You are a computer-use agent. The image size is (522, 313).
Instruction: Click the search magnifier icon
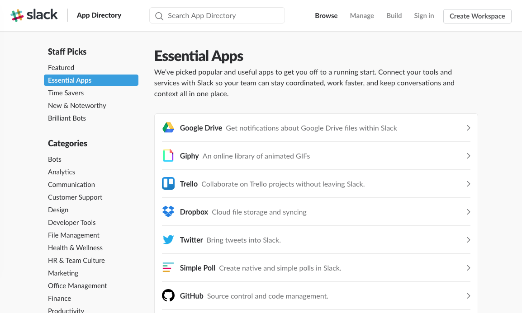point(159,16)
